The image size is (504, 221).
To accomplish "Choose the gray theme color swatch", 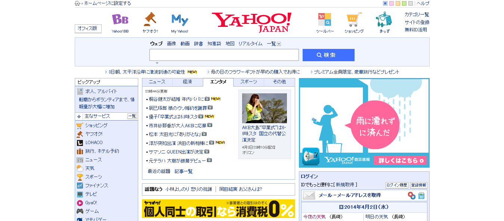I will tap(411, 3).
